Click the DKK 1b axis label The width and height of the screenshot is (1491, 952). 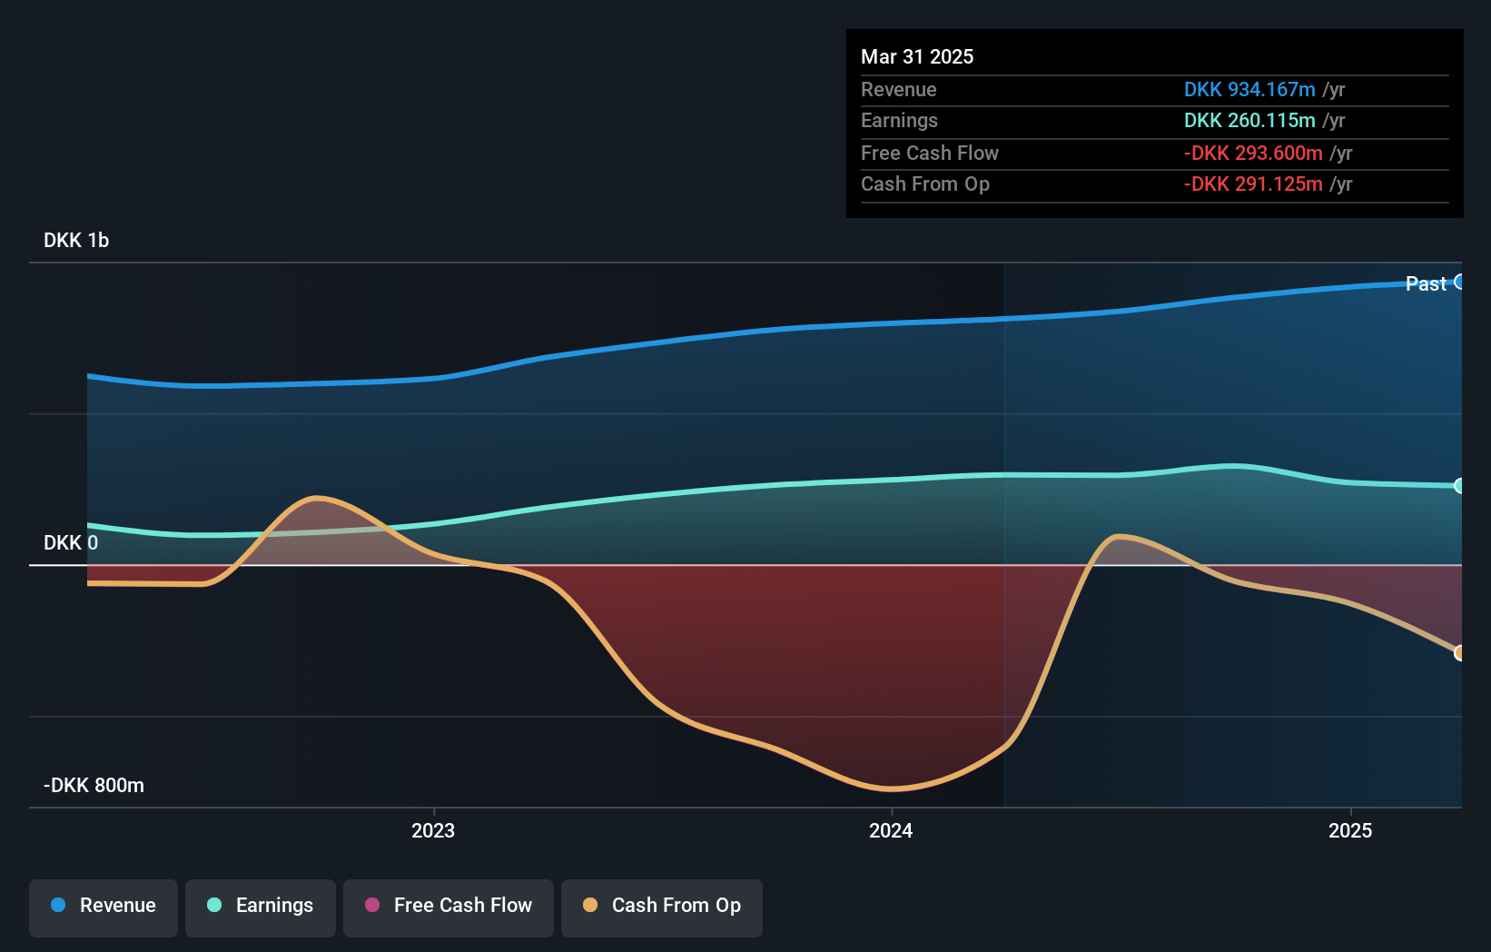coord(76,241)
